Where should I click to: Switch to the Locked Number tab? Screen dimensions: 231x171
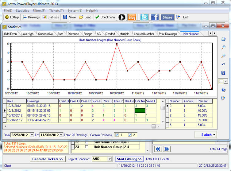[x=144, y=34]
